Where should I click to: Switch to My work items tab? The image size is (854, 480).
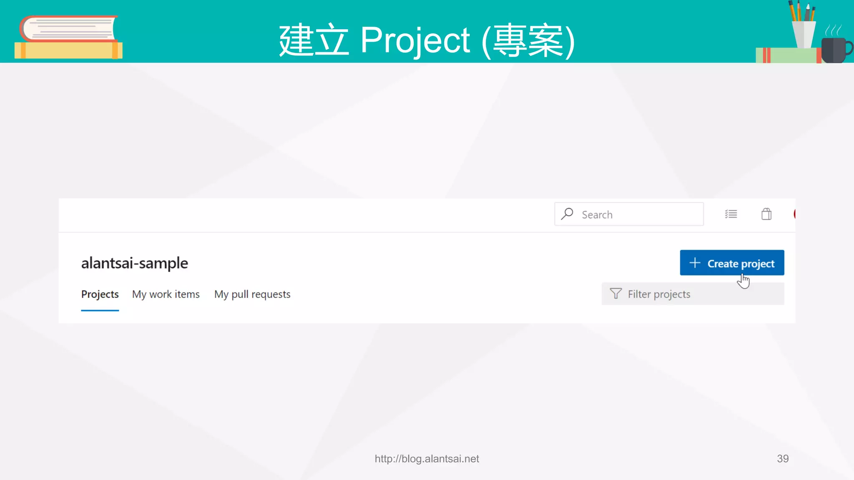coord(166,294)
